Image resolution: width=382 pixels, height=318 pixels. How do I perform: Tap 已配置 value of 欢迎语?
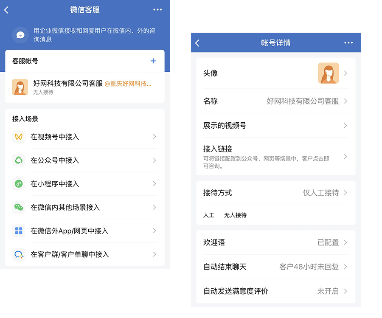pyautogui.click(x=328, y=242)
